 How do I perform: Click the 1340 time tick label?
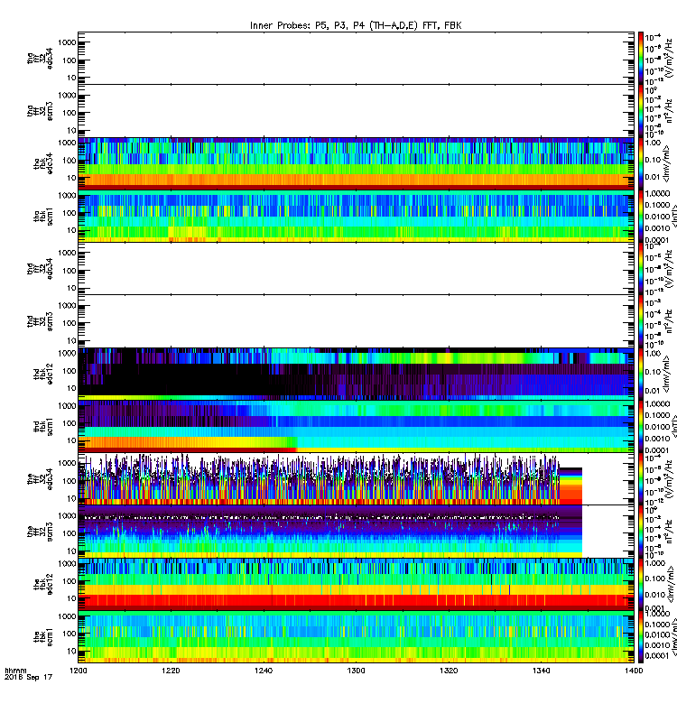[x=541, y=671]
